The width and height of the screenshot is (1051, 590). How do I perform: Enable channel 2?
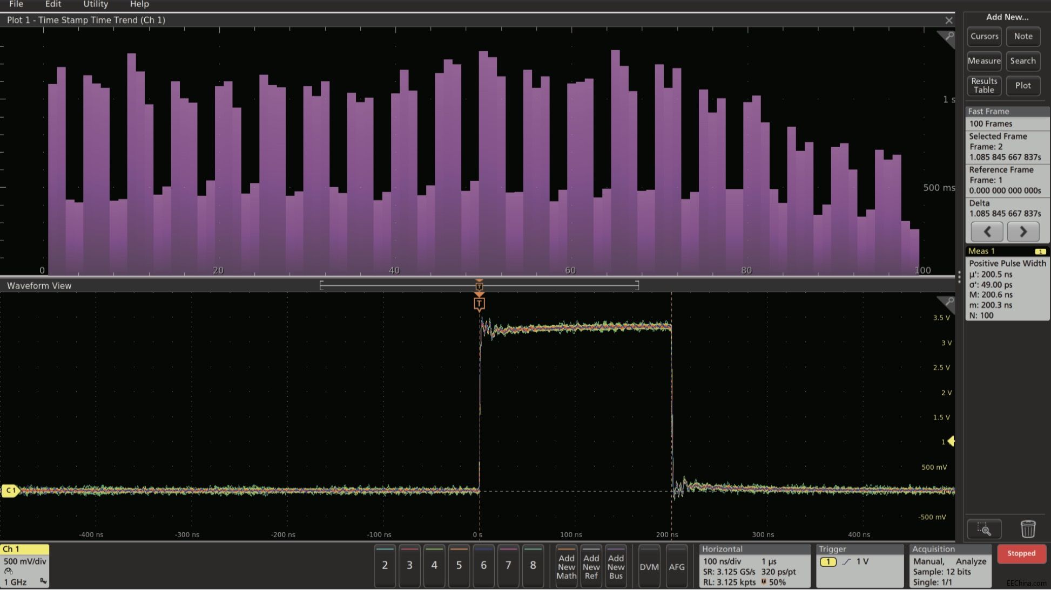tap(385, 566)
